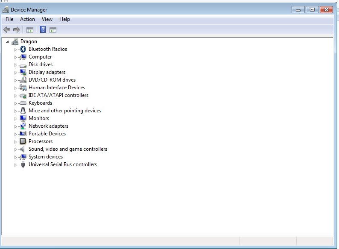Select the Network adapters label
339x249 pixels.
click(x=48, y=126)
